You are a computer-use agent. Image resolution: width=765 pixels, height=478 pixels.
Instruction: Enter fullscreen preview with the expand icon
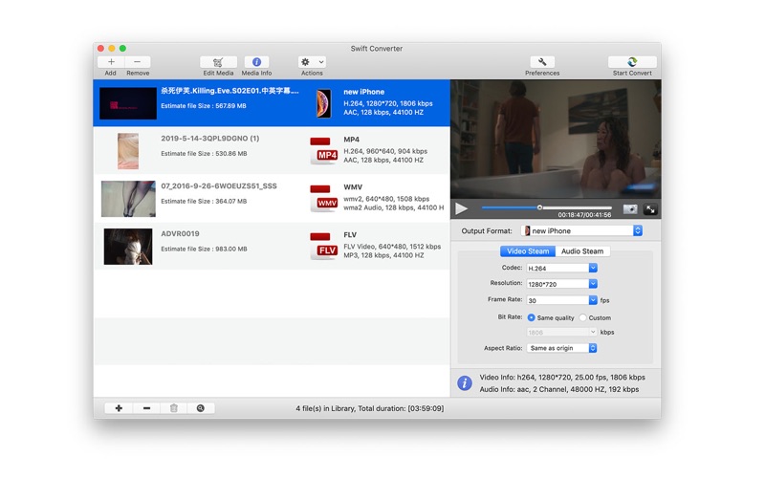point(650,208)
